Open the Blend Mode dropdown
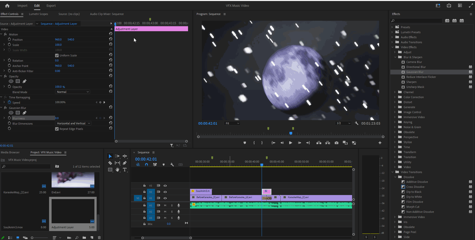This screenshot has height=240, width=475. point(72,92)
